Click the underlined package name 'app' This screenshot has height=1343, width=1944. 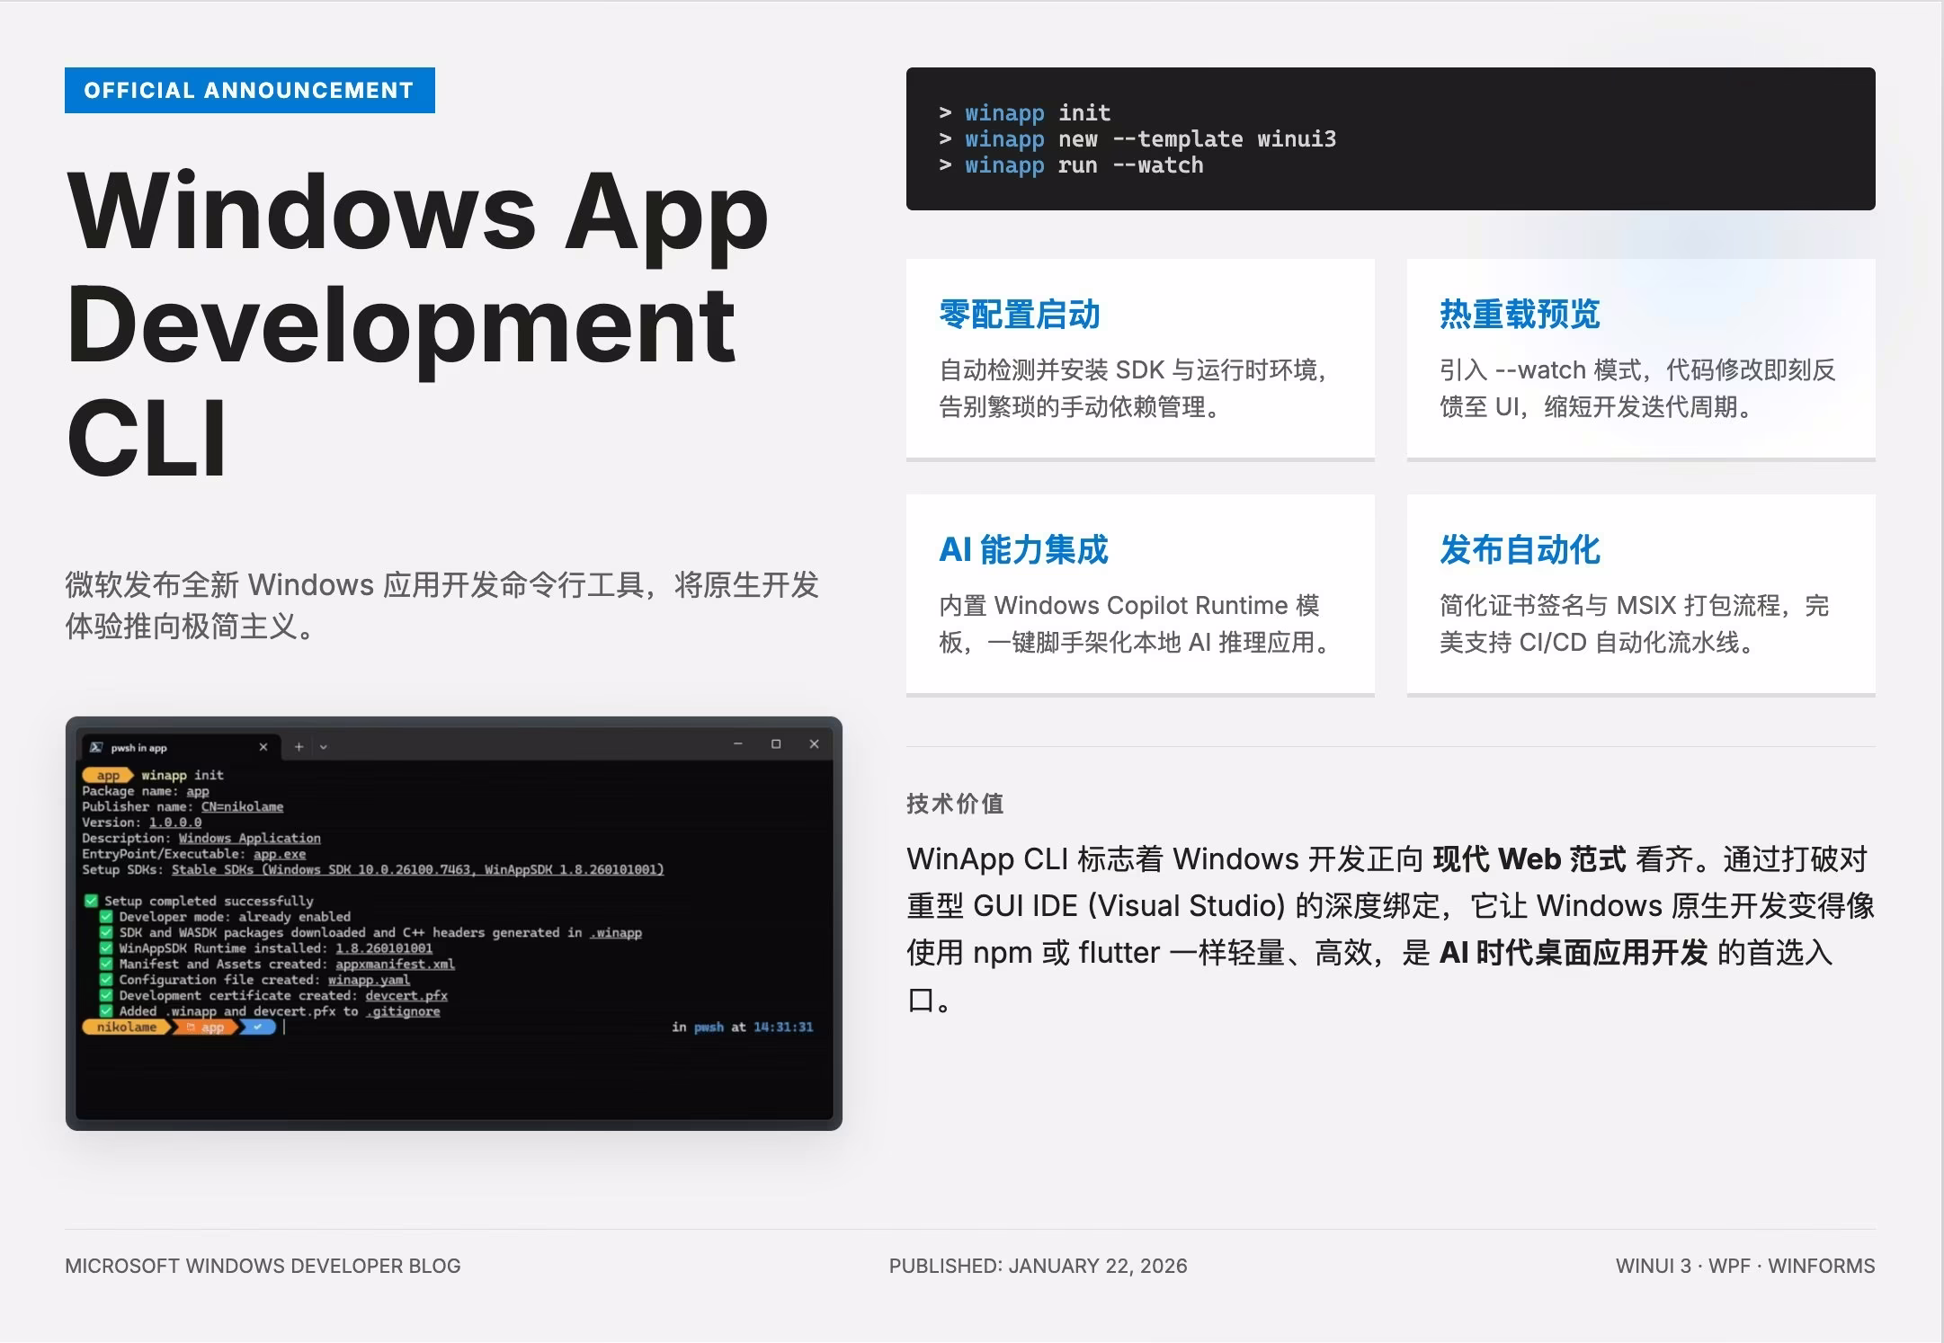click(x=198, y=790)
